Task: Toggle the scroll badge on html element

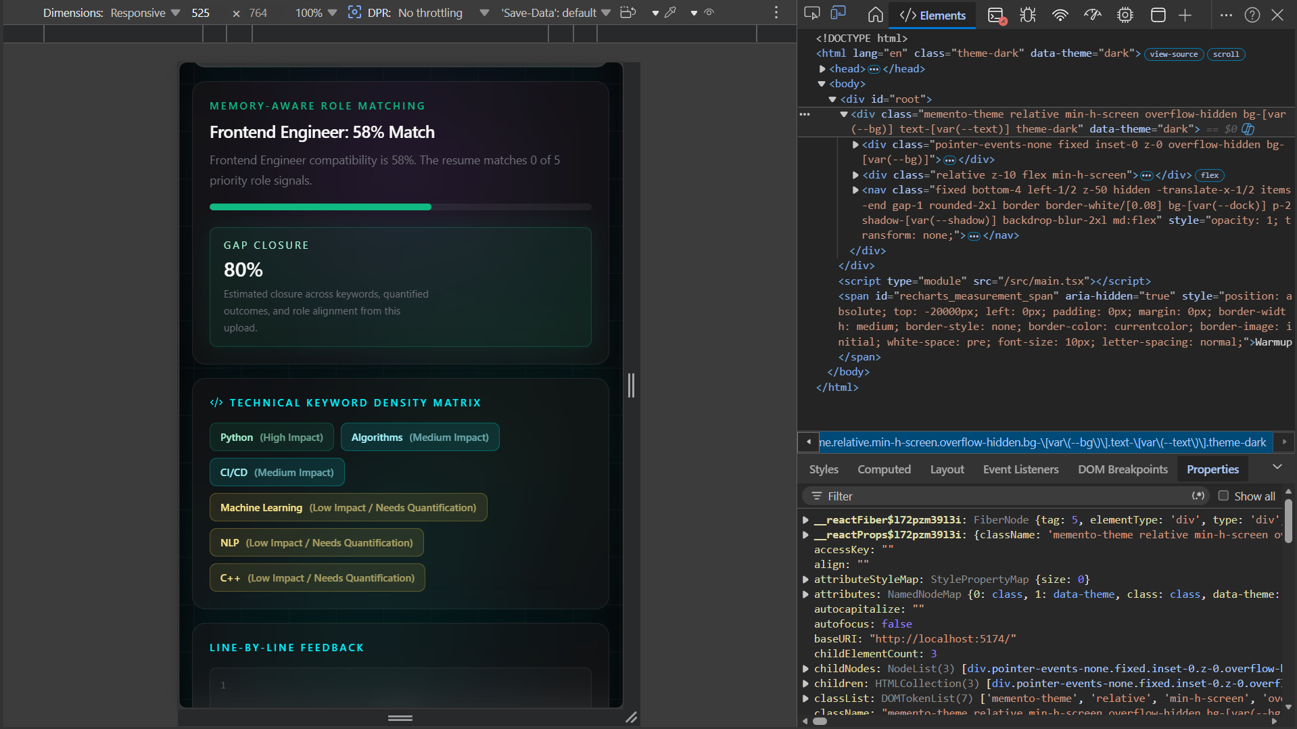Action: (x=1226, y=54)
